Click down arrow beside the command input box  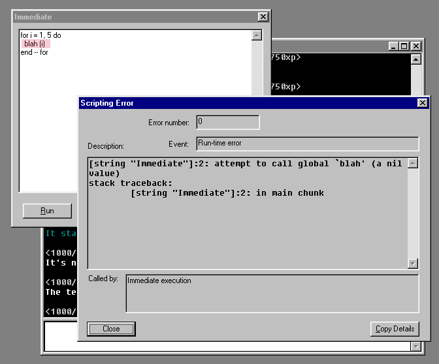(x=415, y=346)
